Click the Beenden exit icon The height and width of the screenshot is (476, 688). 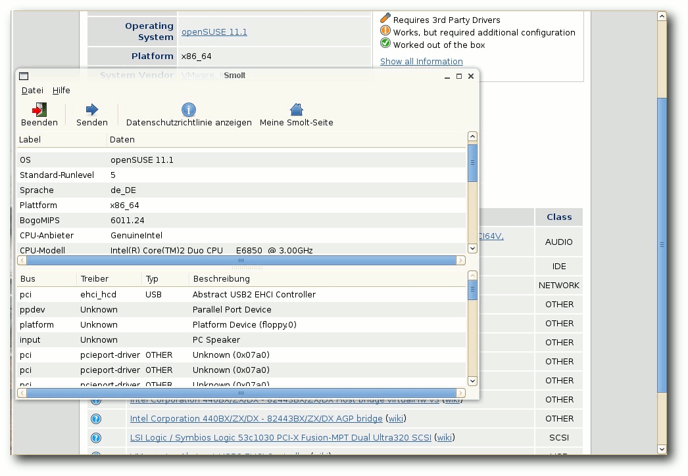(x=39, y=110)
